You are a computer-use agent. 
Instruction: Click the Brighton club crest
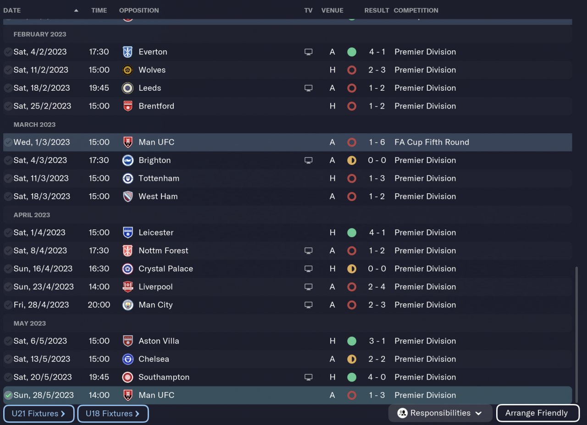[127, 160]
